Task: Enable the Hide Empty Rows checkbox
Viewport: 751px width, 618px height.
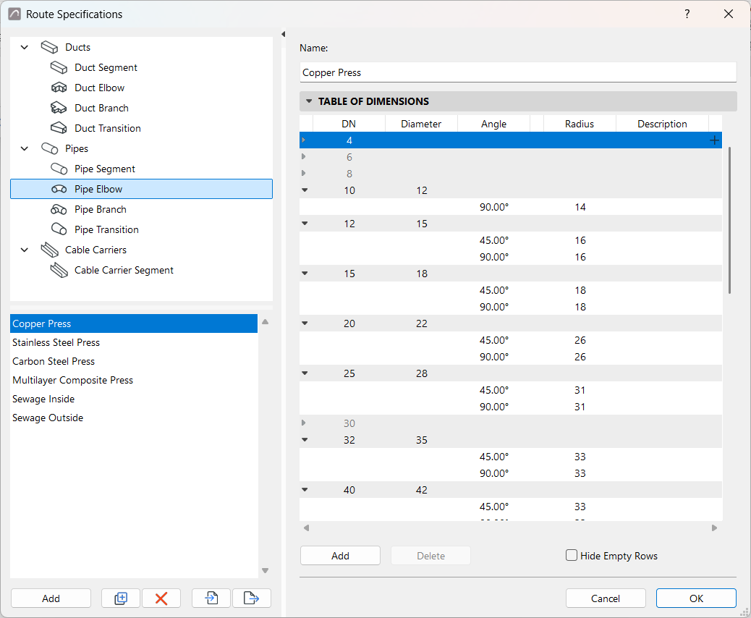Action: pos(572,555)
